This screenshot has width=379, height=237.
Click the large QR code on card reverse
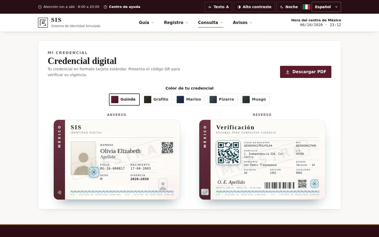tap(228, 153)
